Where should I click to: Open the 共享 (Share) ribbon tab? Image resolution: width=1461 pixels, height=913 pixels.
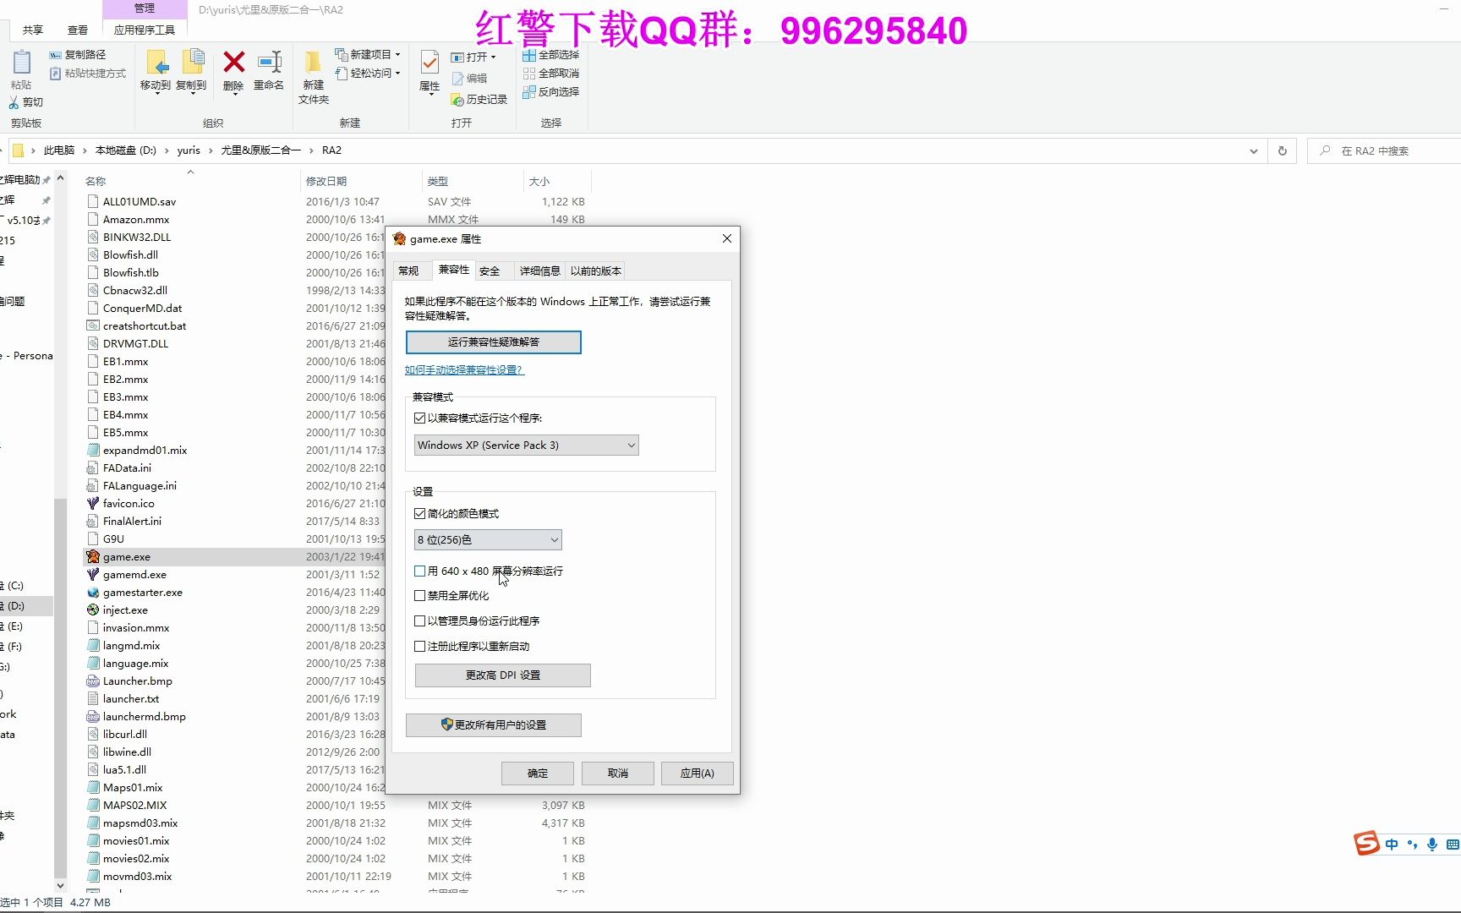tap(33, 30)
